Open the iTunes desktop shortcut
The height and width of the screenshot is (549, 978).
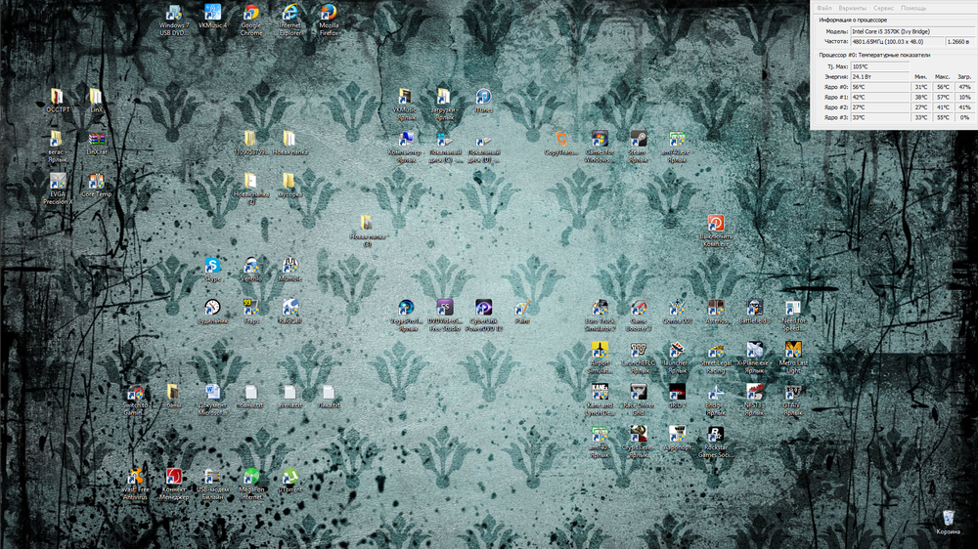point(483,101)
